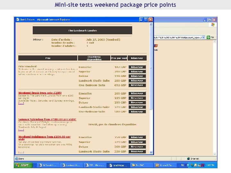Click the address bar URL in background browser

click(x=178, y=37)
